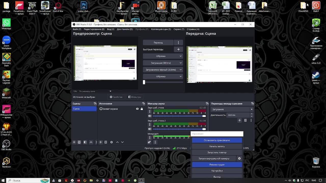Move source down in Sources panel

click(x=123, y=142)
